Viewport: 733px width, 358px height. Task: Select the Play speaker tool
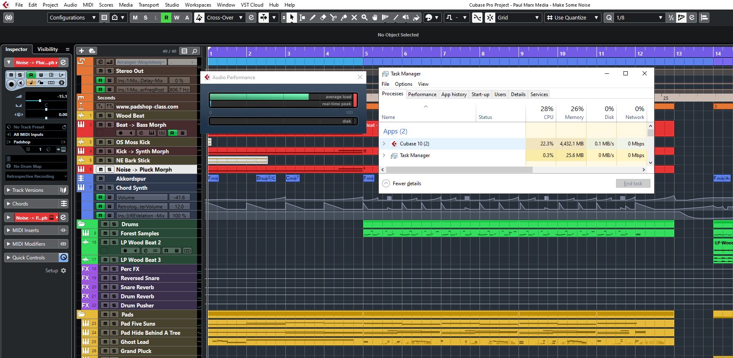coord(406,17)
